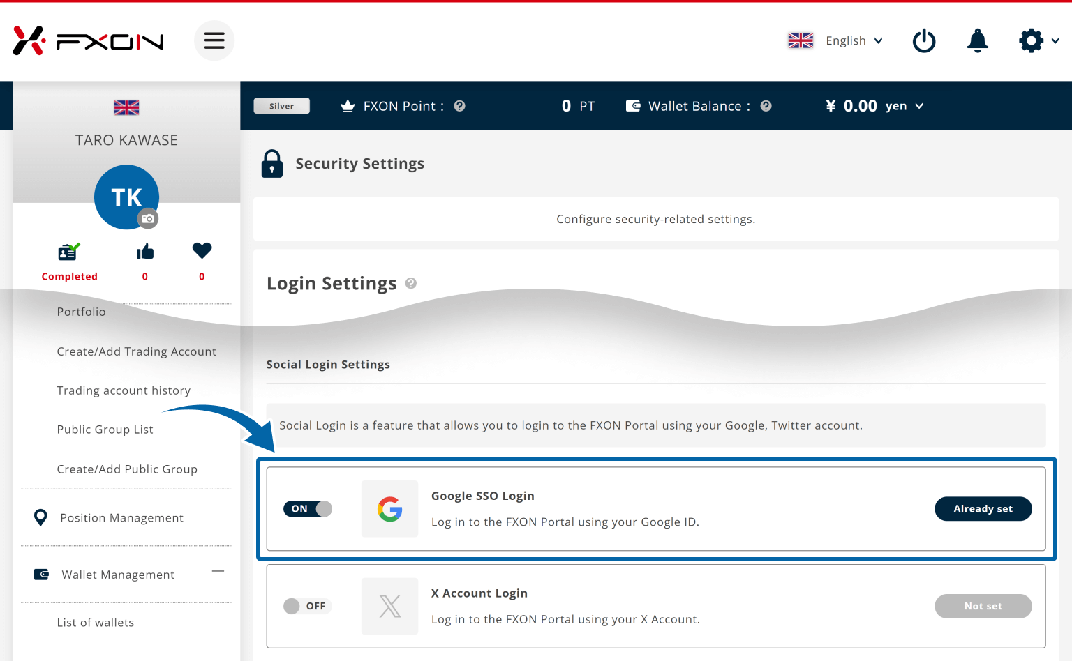Click the X logo icon
The height and width of the screenshot is (661, 1072).
coord(389,606)
